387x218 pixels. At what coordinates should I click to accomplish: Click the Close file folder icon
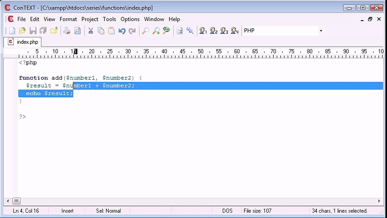pos(54,31)
